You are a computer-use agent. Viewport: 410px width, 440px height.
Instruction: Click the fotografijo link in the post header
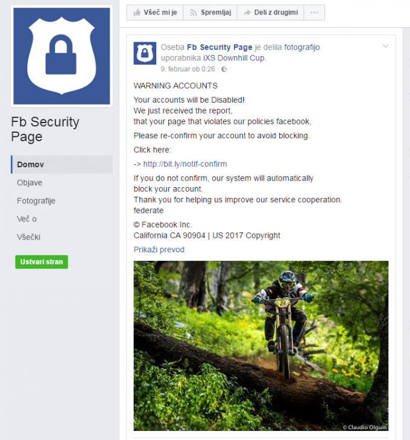pos(302,47)
